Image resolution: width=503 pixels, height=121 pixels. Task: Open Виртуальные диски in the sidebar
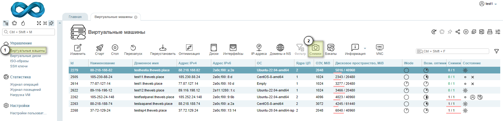[x=25, y=56]
